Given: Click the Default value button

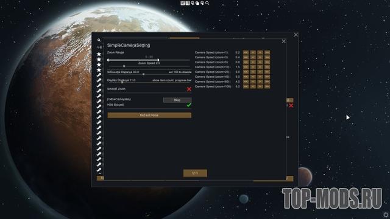Looking at the screenshot, I should [149, 115].
